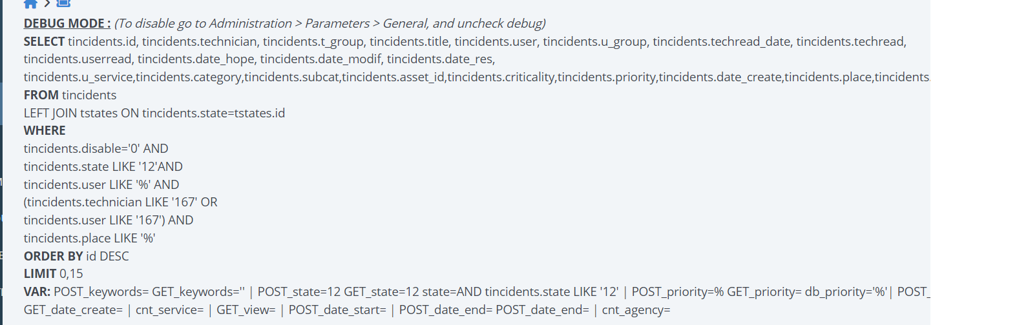The width and height of the screenshot is (1028, 325).
Task: Click the tincidents.disable='0' condition
Action: pos(96,148)
